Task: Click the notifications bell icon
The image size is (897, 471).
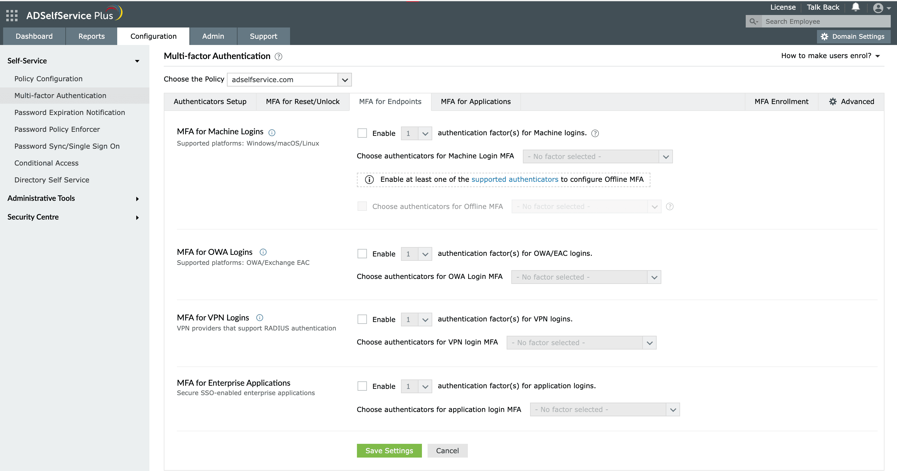Action: coord(855,7)
